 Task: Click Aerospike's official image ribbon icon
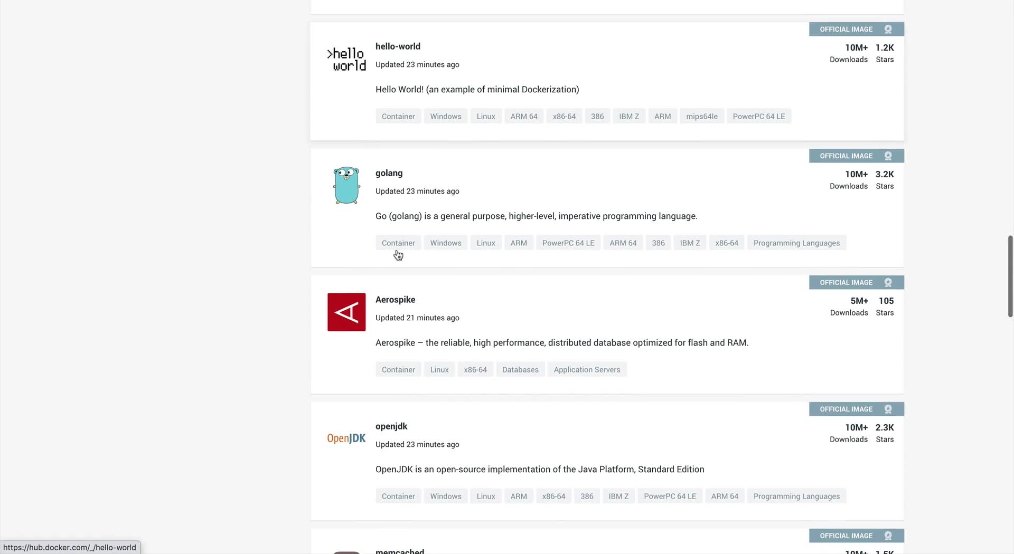pos(888,283)
